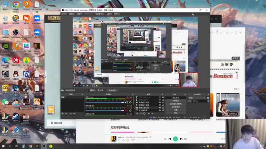Expand 更多 link in music app
Viewport: 266px width, 149px height.
pyautogui.click(x=237, y=89)
